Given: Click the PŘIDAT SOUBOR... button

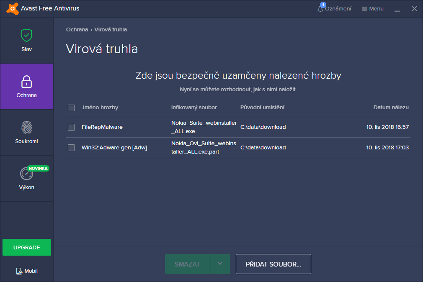Looking at the screenshot, I should pyautogui.click(x=273, y=264).
